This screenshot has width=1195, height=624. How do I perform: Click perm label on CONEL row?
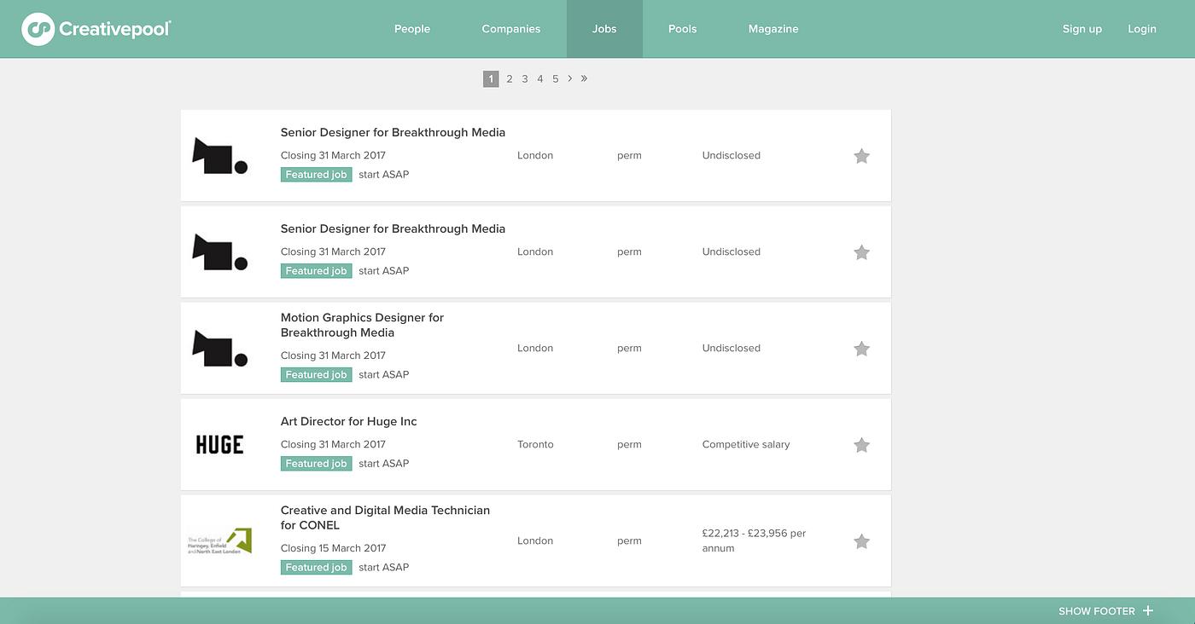coord(629,540)
